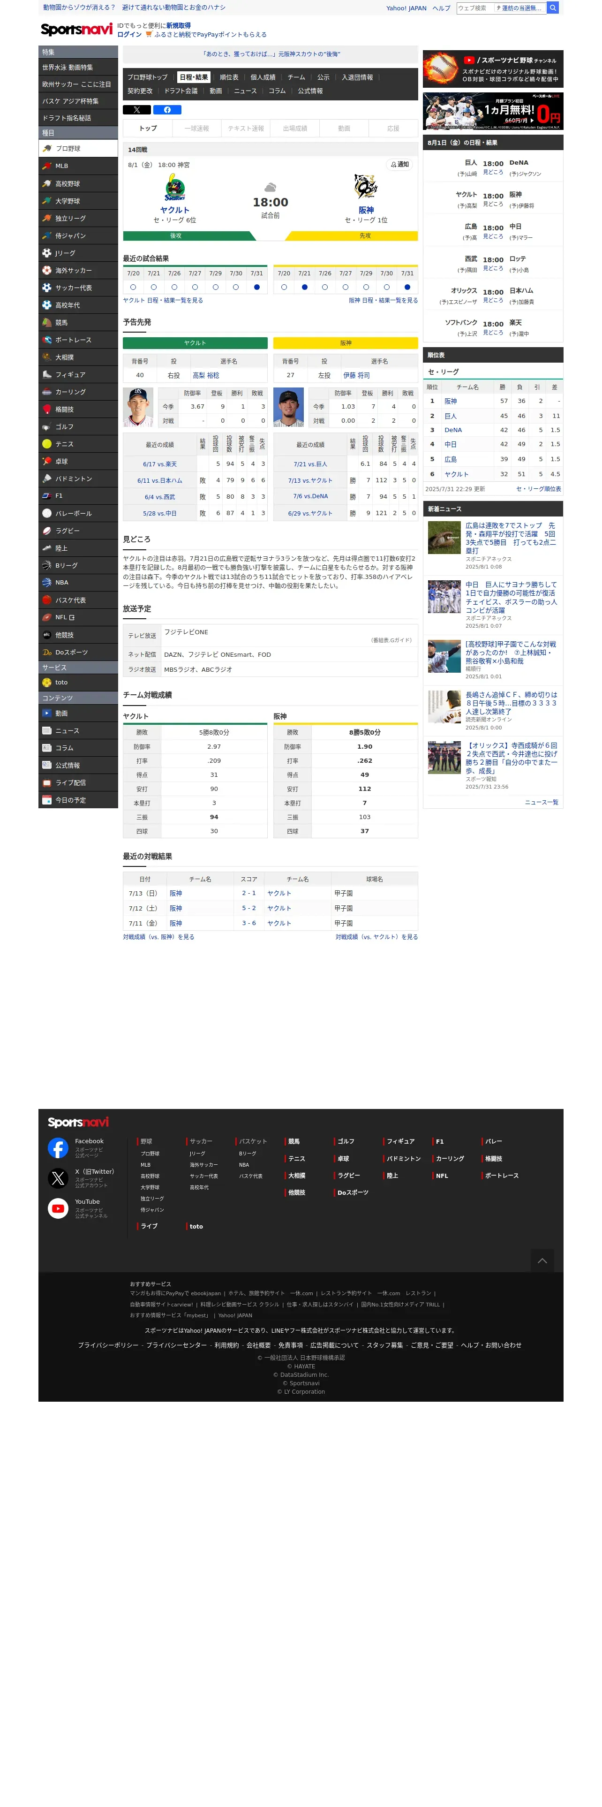Click the スポーツナビ野球チャンネル banner
This screenshot has width=602, height=1807.
tap(493, 69)
